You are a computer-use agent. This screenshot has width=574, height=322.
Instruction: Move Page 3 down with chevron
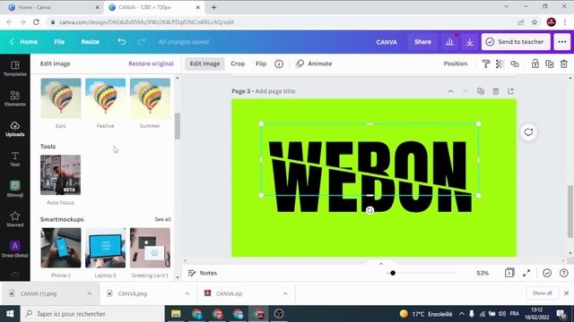(x=465, y=91)
